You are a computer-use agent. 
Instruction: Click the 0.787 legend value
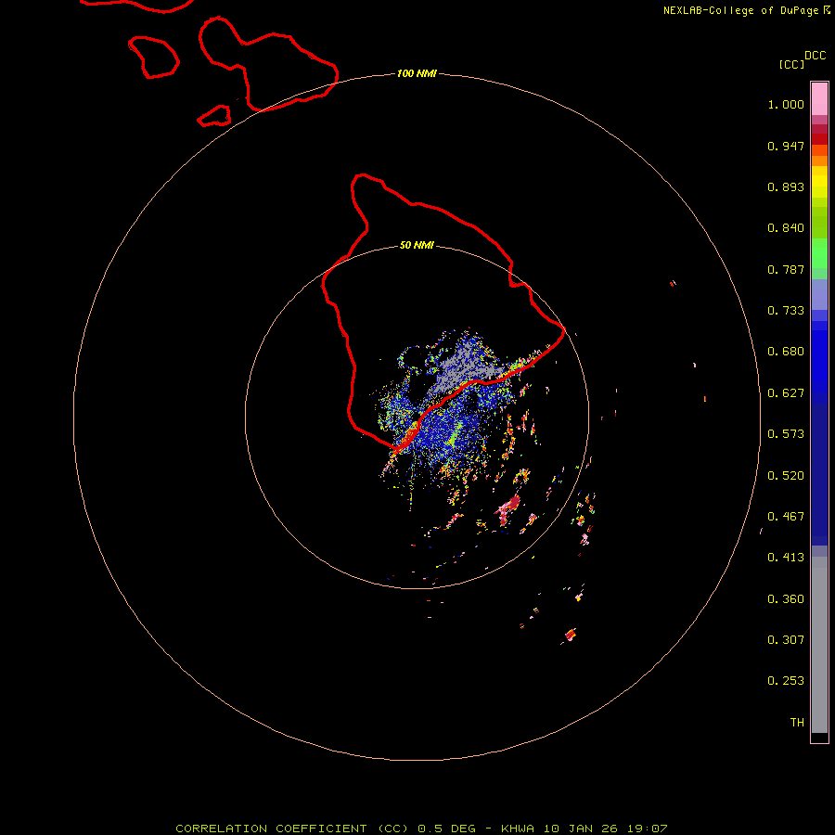coord(786,269)
